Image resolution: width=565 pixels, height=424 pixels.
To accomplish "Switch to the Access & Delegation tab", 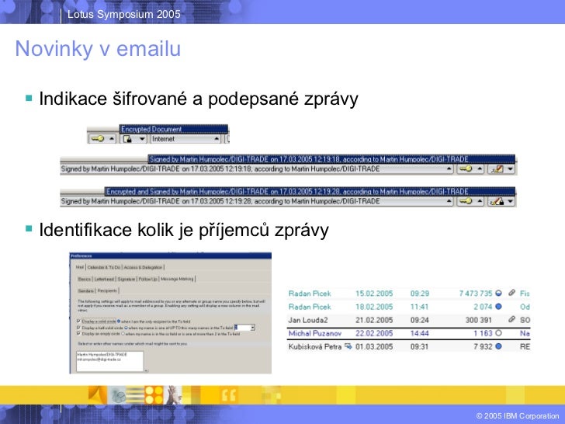I will click(x=143, y=267).
